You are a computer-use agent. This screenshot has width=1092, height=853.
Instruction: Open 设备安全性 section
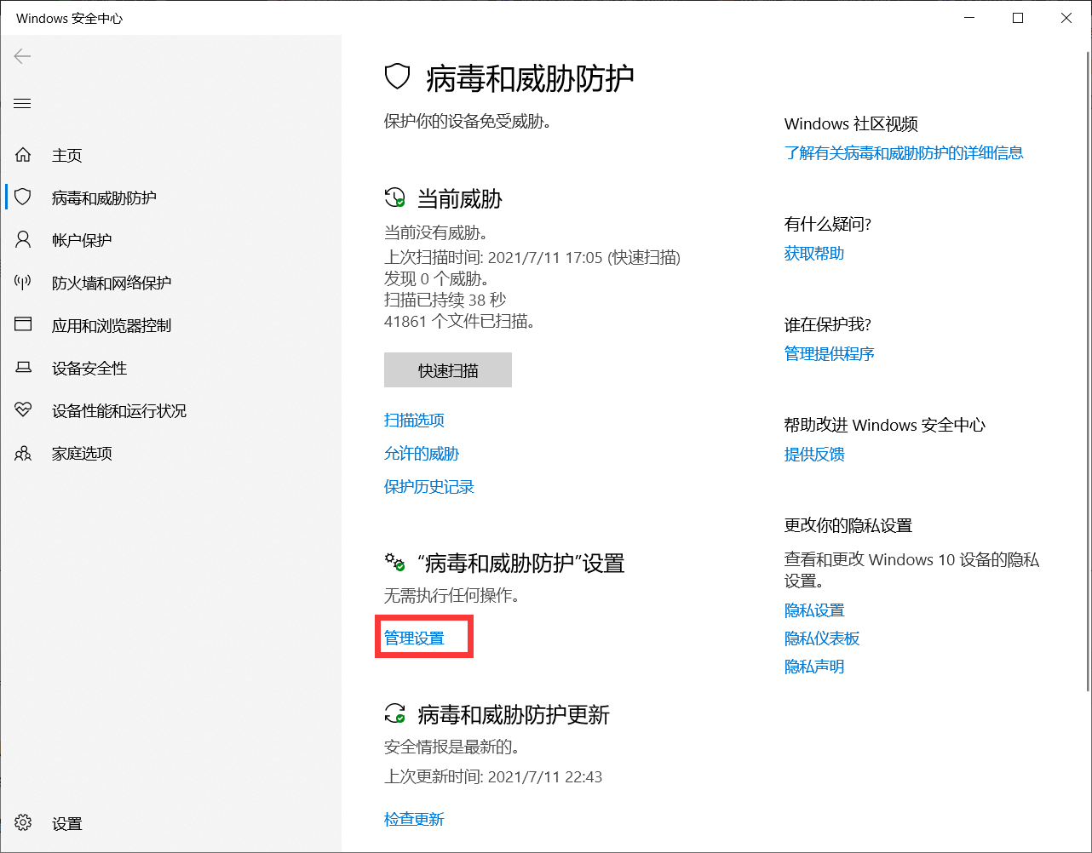pos(89,368)
